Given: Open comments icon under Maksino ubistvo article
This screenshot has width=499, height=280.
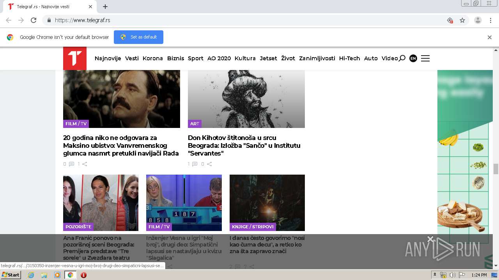Looking at the screenshot, I should [x=71, y=164].
